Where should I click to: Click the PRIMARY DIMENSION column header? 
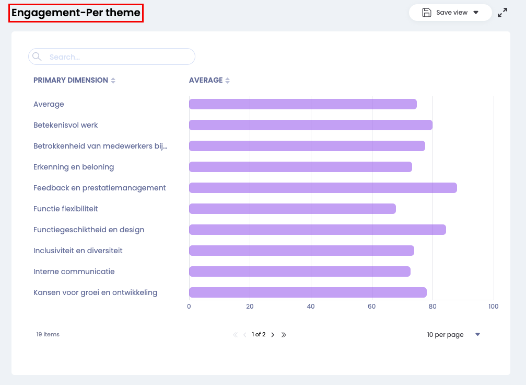[71, 80]
